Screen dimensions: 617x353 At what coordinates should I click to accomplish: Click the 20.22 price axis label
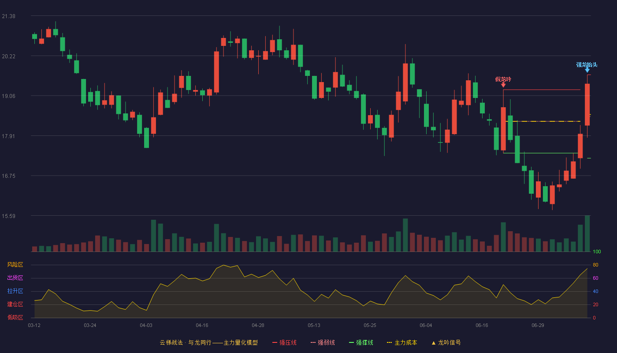click(8, 56)
